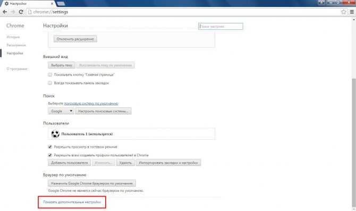
Task: Click the gear icon on the Настройки tab
Action: pos(6,4)
